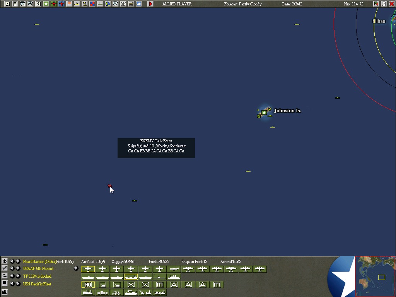Go to next task force after TF 1184

pyautogui.click(x=18, y=276)
